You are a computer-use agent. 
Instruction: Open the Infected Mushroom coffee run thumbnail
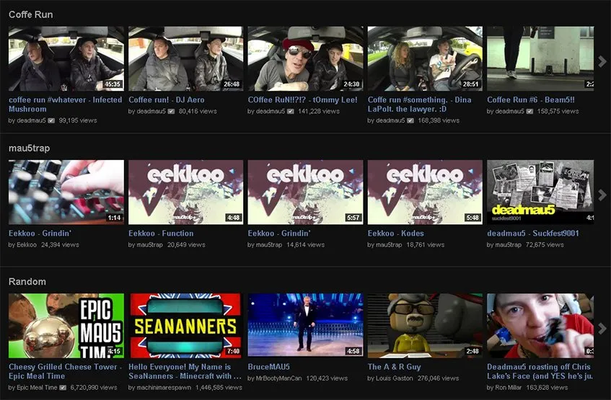[x=66, y=59]
